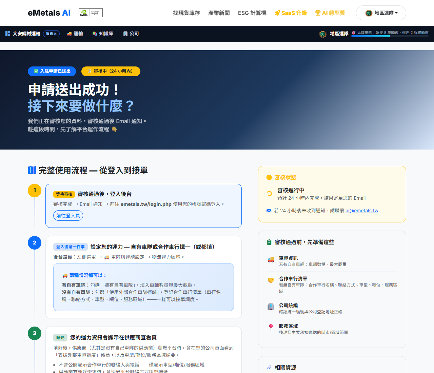Click the 審核進行中 status text
Image resolution: width=434 pixels, height=373 pixels.
coord(291,190)
